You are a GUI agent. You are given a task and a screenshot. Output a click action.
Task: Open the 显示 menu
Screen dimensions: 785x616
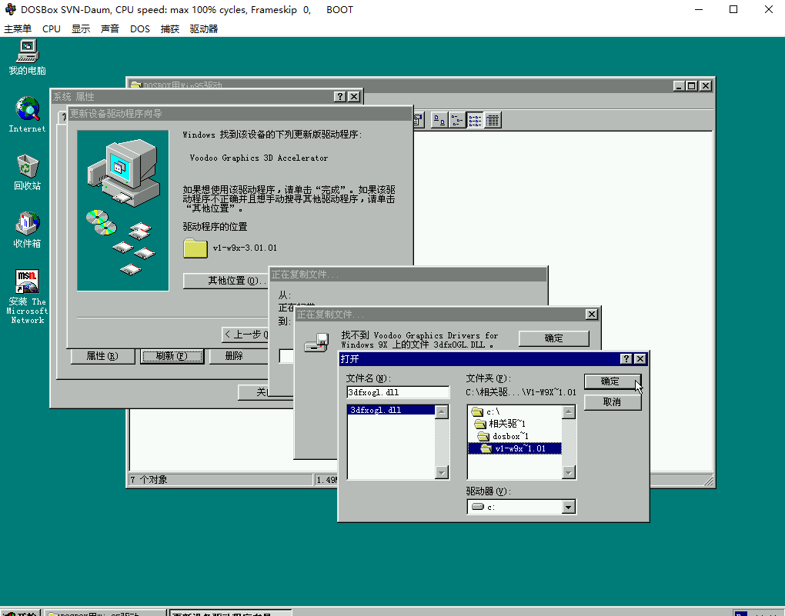(x=81, y=29)
